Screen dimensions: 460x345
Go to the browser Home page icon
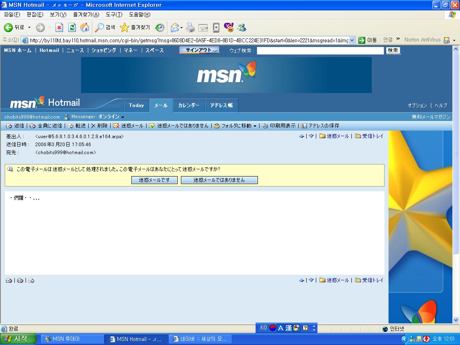pos(85,28)
